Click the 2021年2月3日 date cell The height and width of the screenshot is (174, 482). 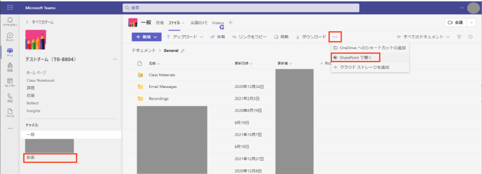coord(247,98)
